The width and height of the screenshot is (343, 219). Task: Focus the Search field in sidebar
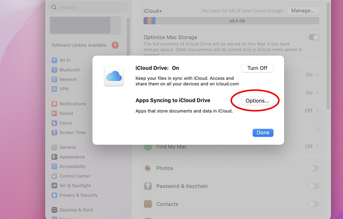(x=89, y=7)
